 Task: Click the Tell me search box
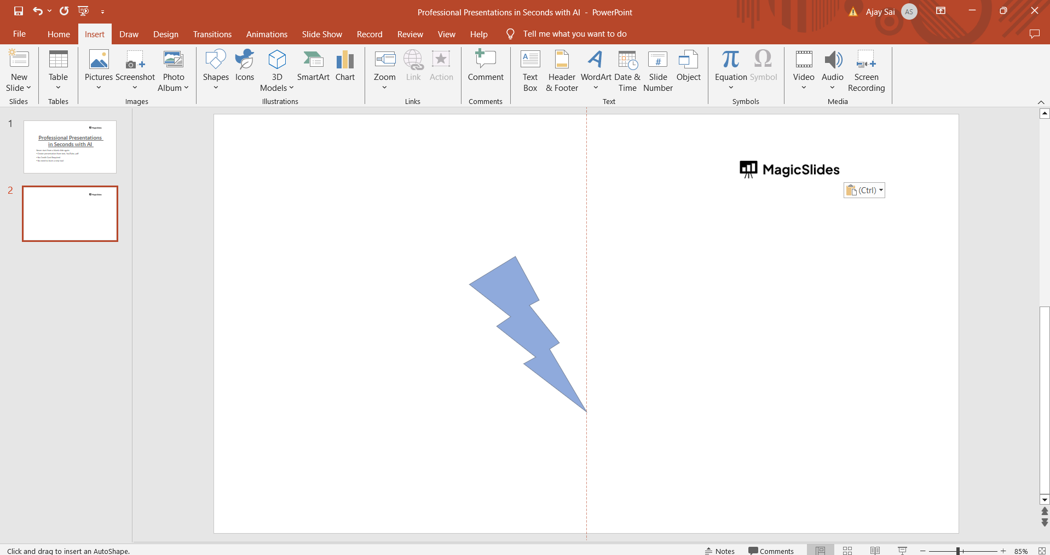[x=574, y=34]
